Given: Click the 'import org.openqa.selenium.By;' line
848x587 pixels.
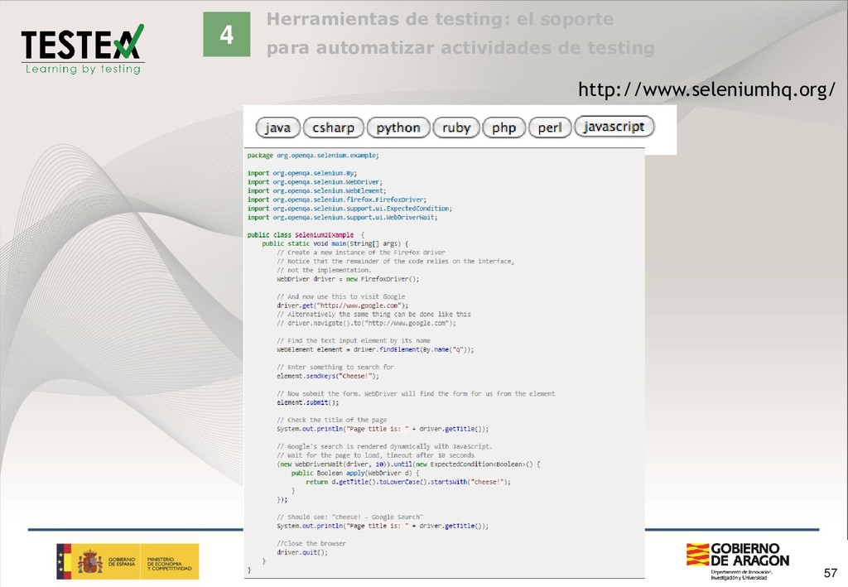Looking at the screenshot, I should pos(302,174).
